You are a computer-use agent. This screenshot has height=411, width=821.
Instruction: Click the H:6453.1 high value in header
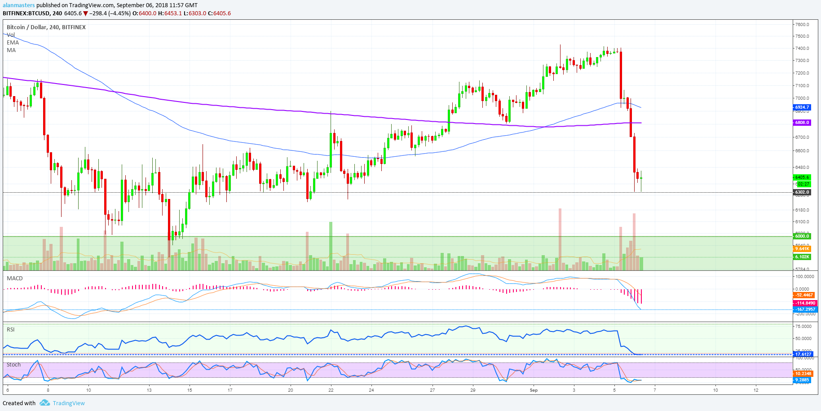[x=170, y=13]
